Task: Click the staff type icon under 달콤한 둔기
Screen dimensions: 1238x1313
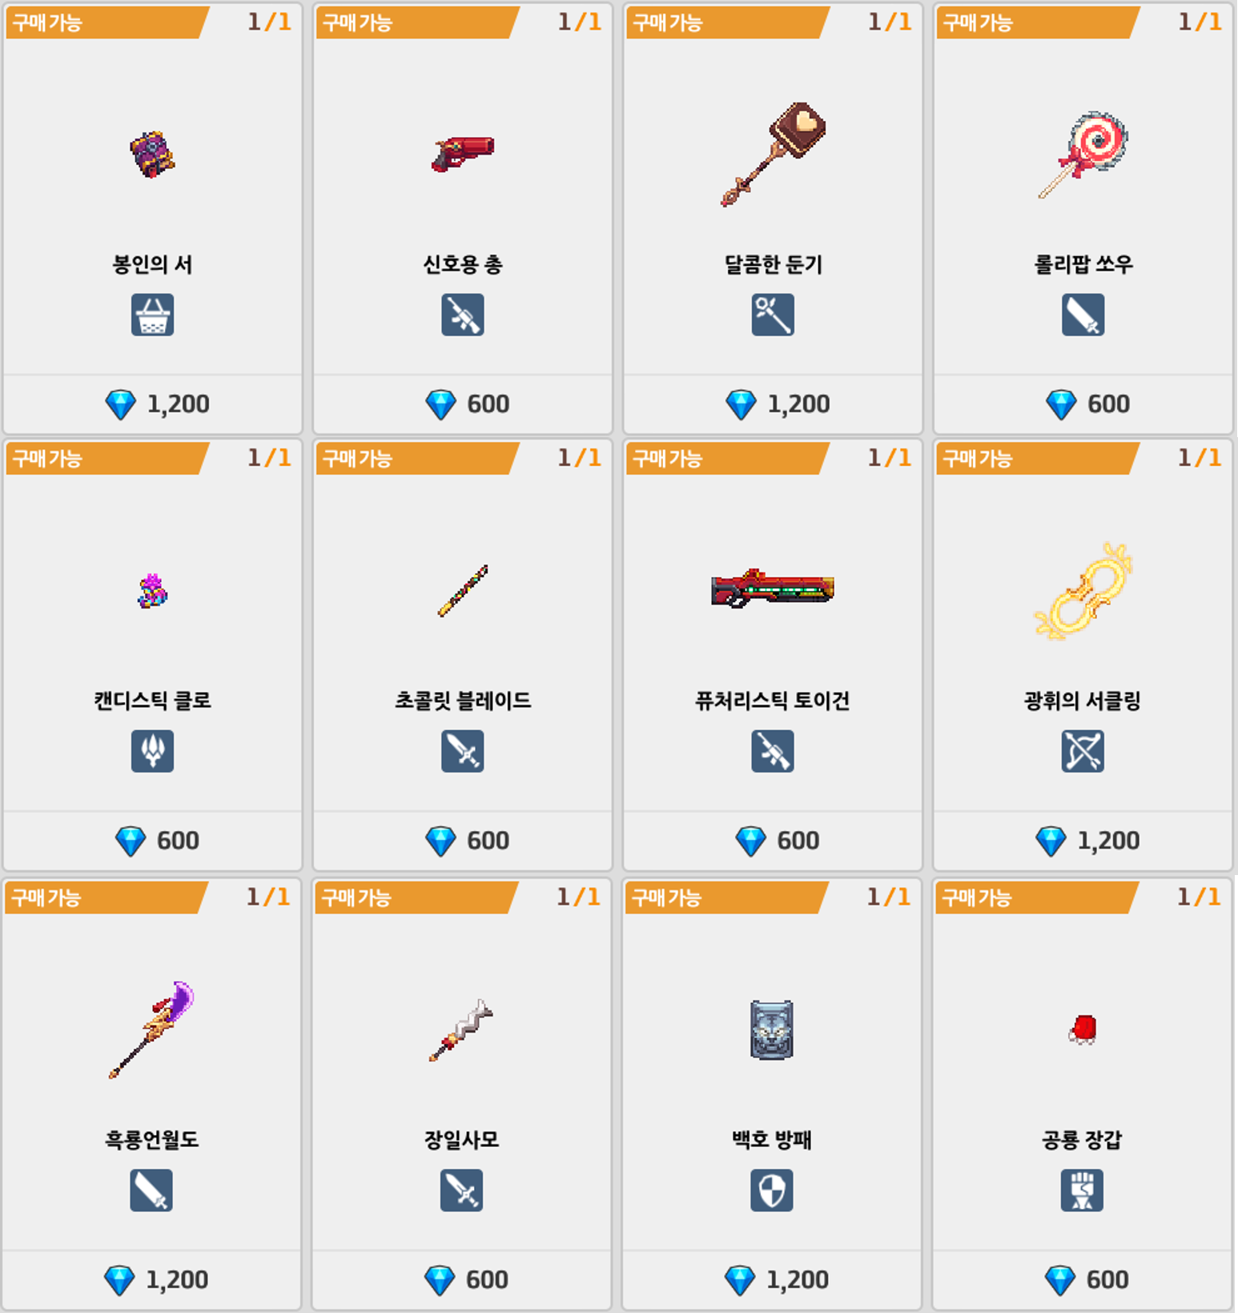Action: (773, 315)
